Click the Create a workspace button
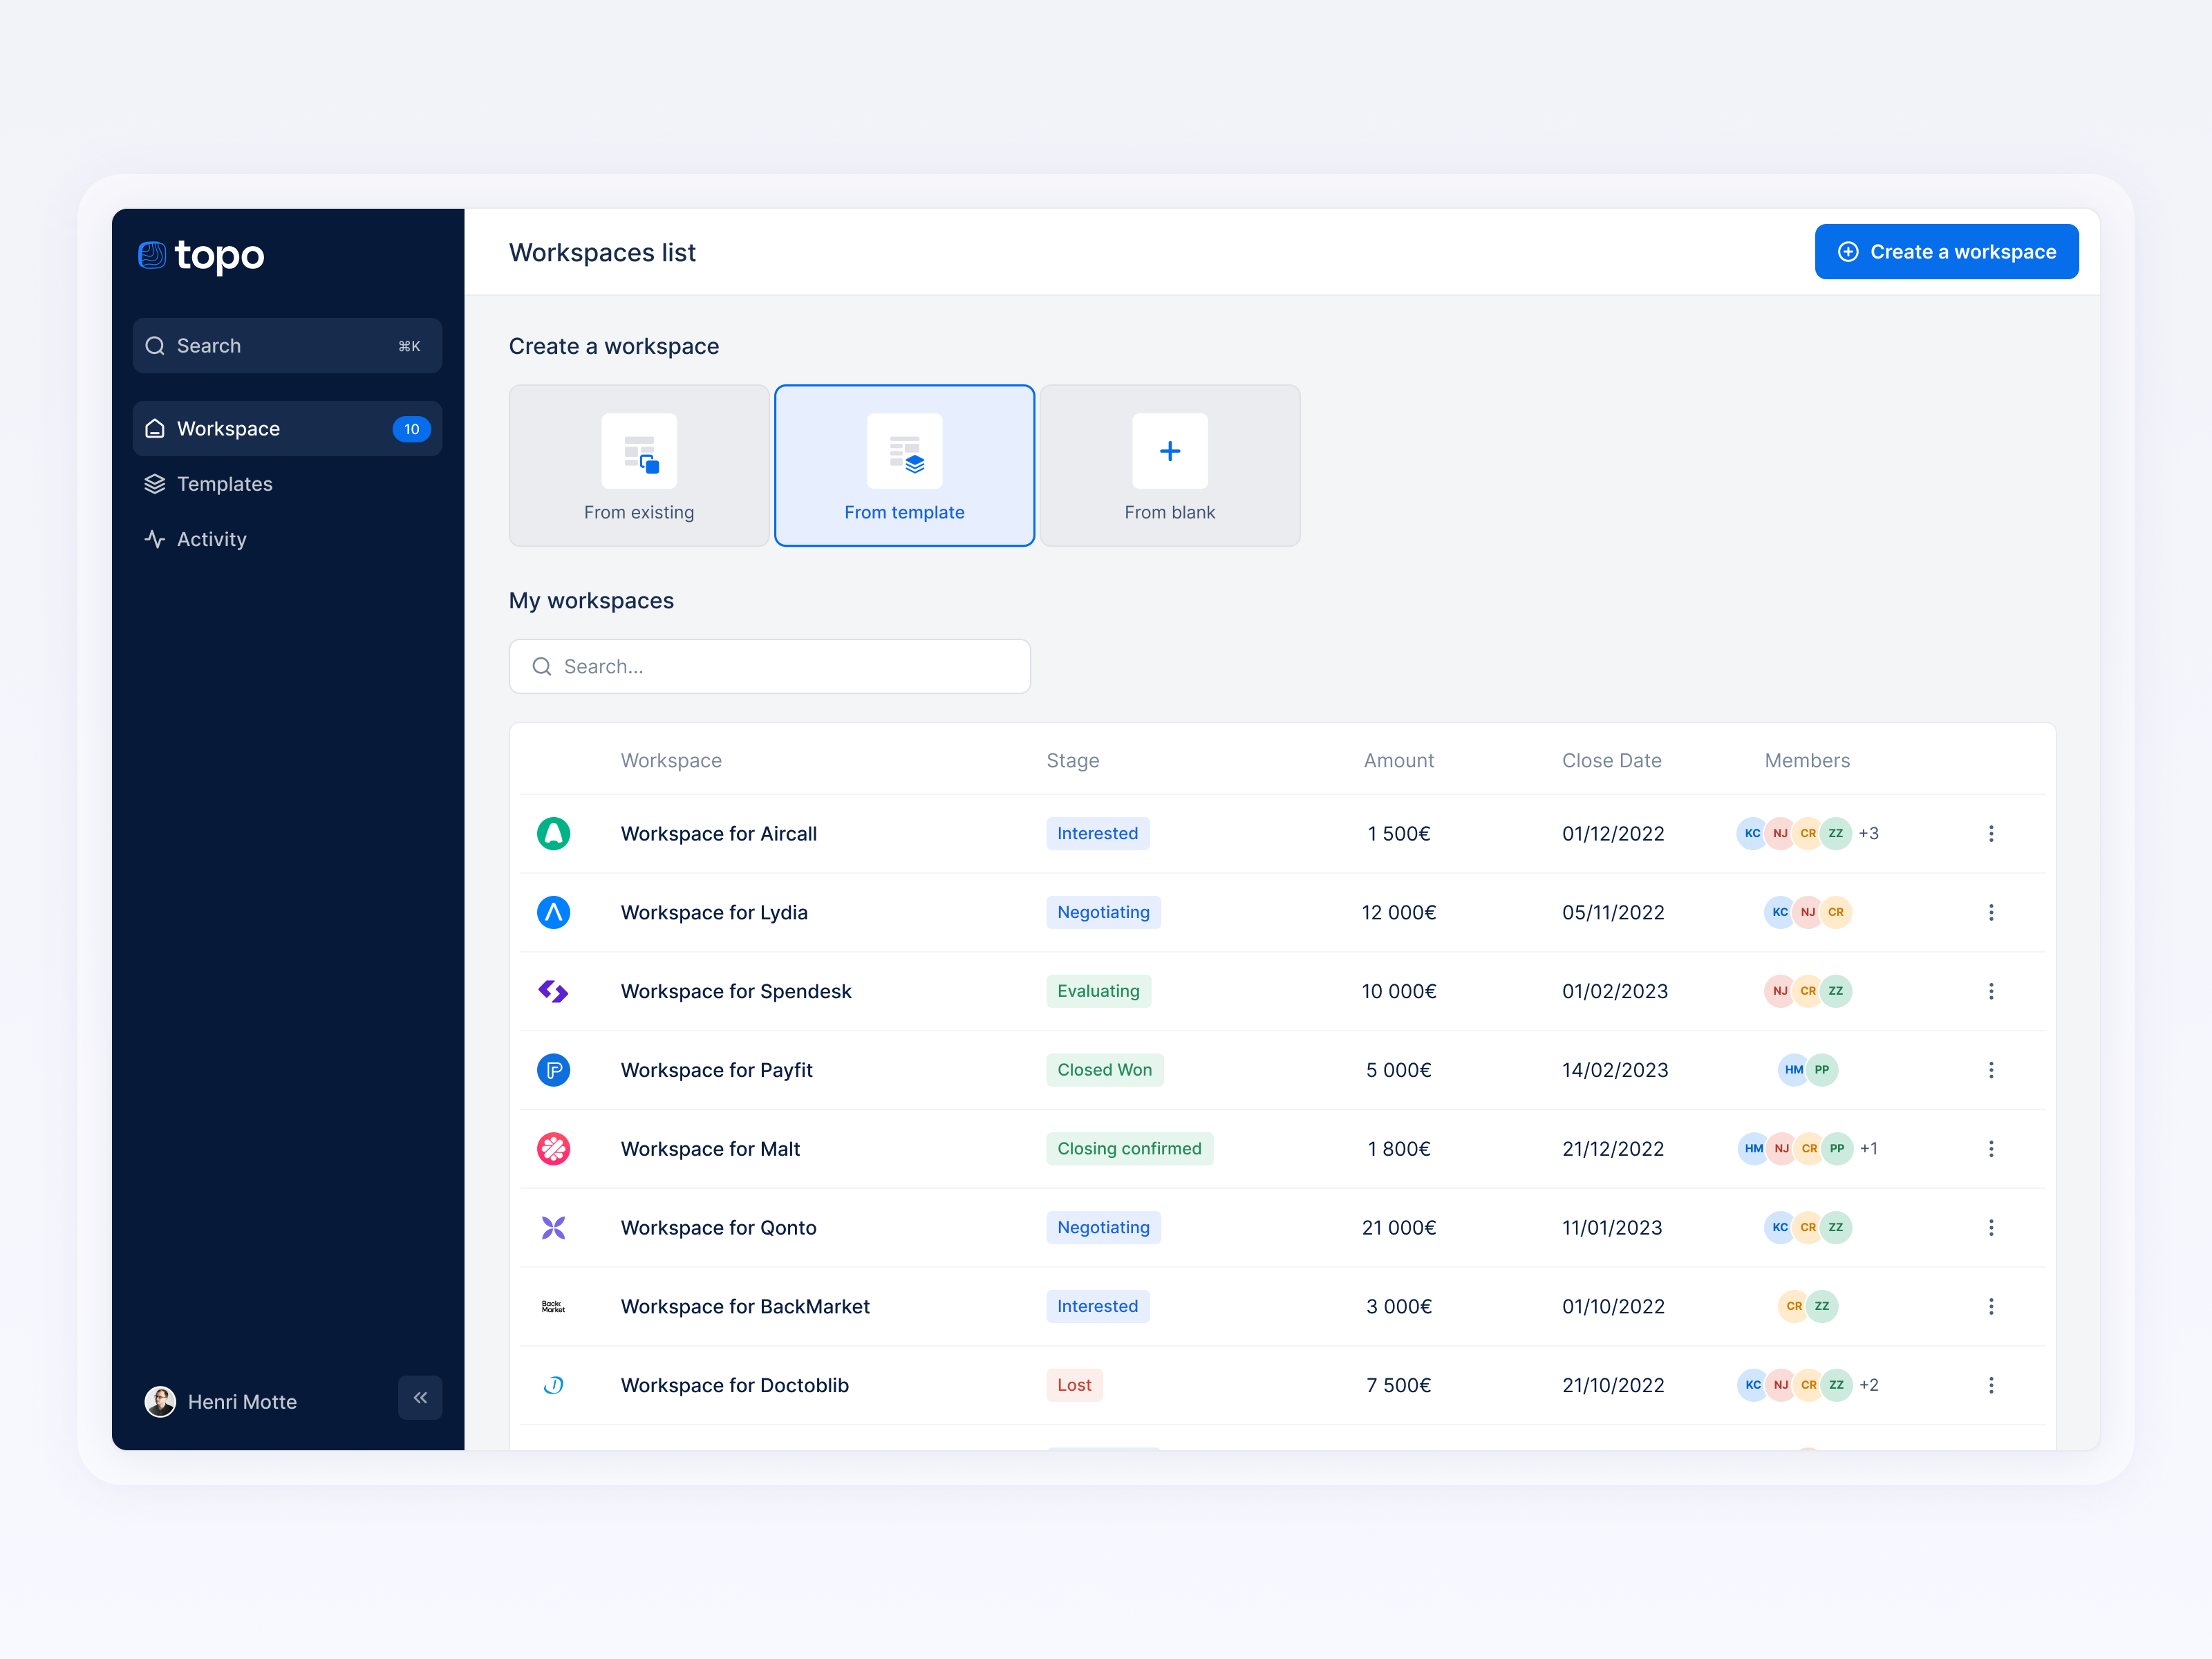2212x1659 pixels. (1946, 251)
